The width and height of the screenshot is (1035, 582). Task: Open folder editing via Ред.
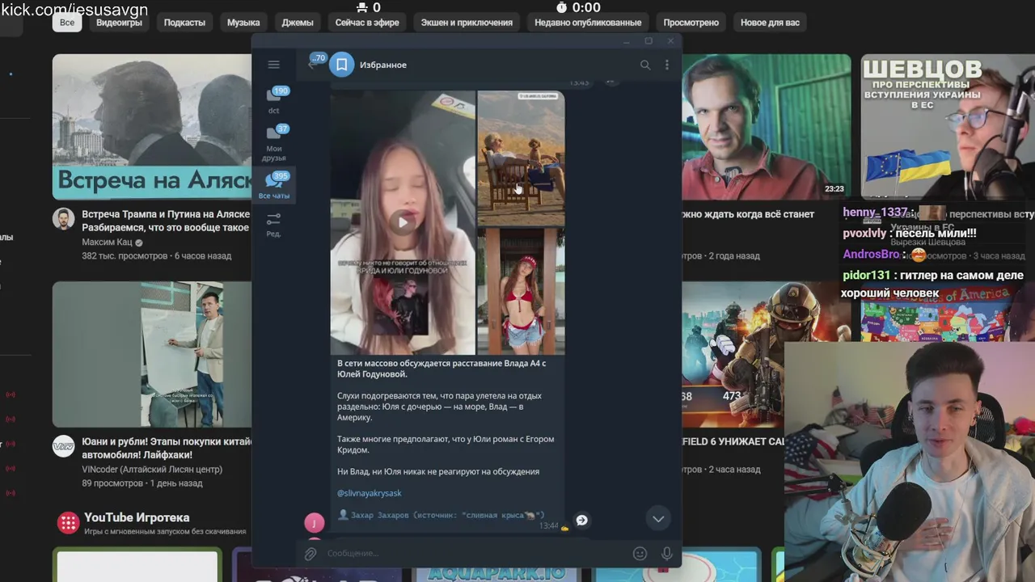[274, 224]
